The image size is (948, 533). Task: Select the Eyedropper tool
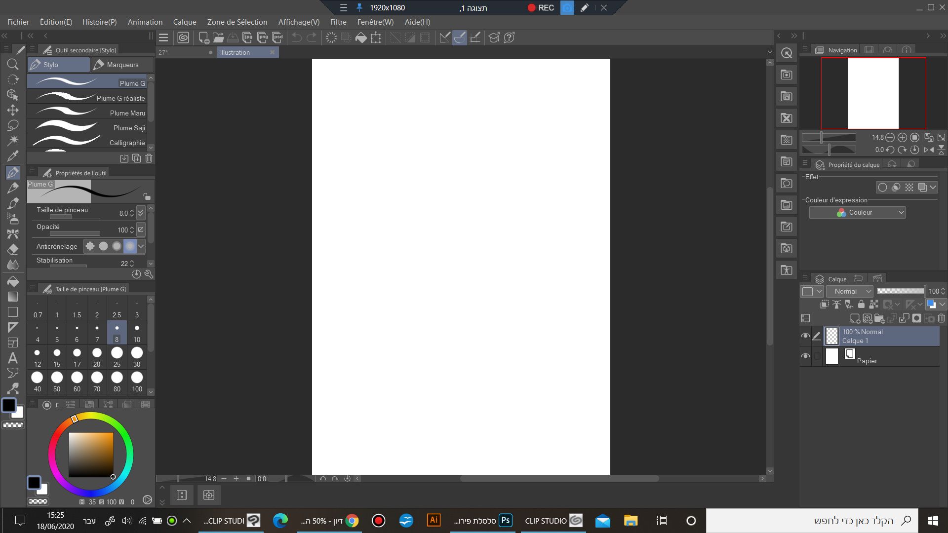[x=13, y=156]
